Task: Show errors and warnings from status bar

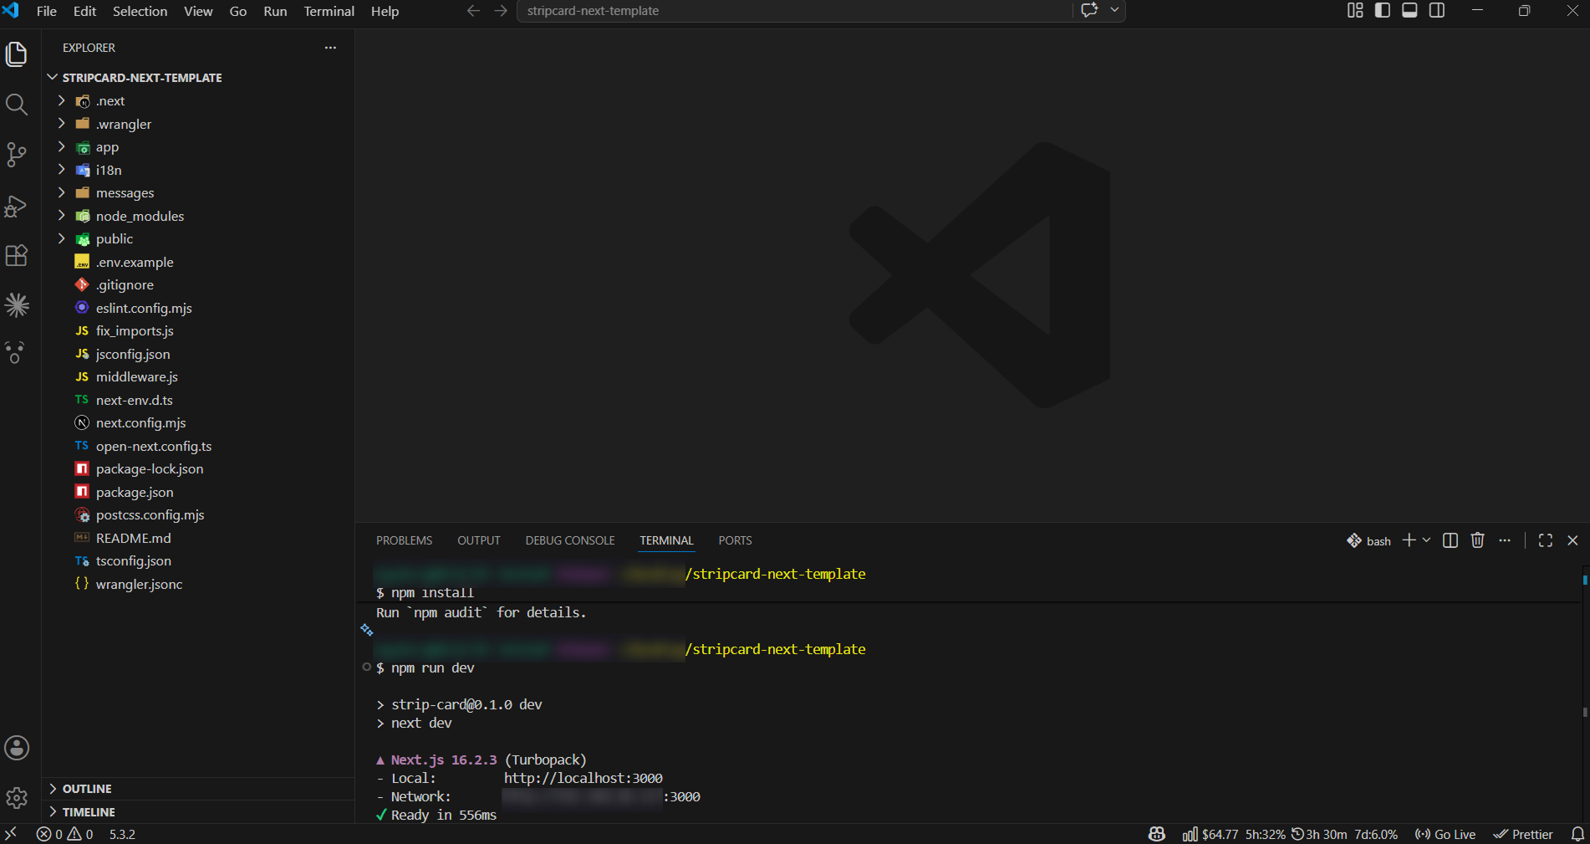Action: point(65,834)
